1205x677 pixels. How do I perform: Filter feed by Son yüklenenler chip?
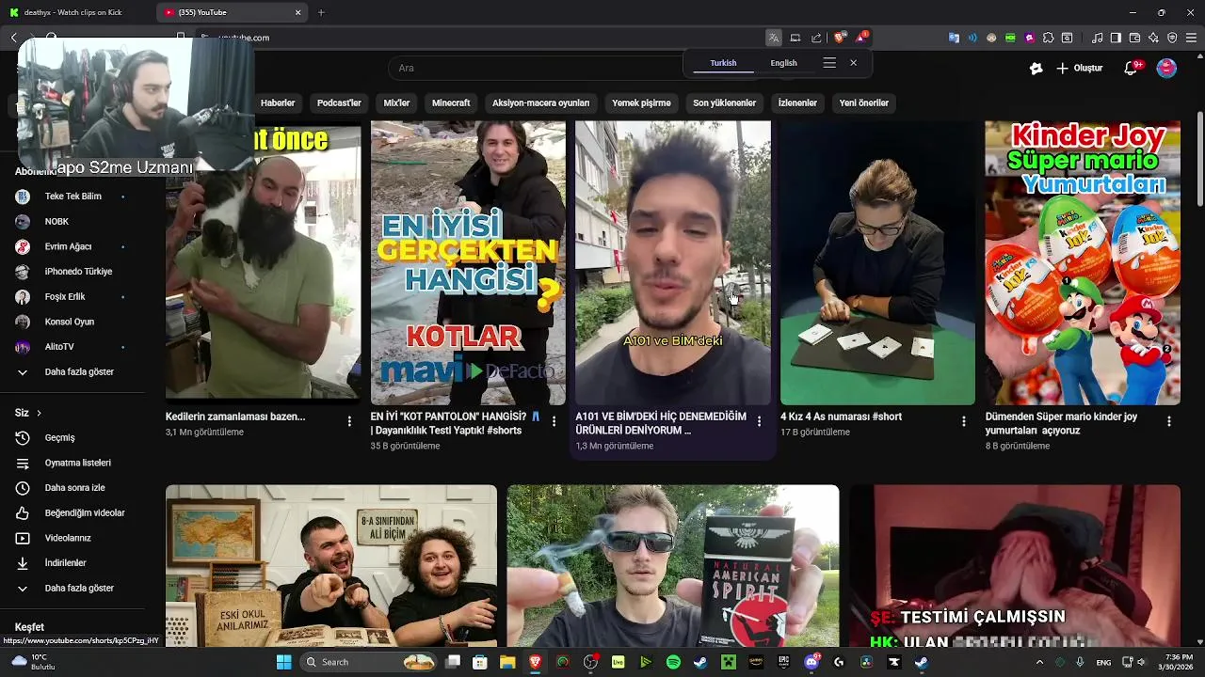click(x=724, y=102)
